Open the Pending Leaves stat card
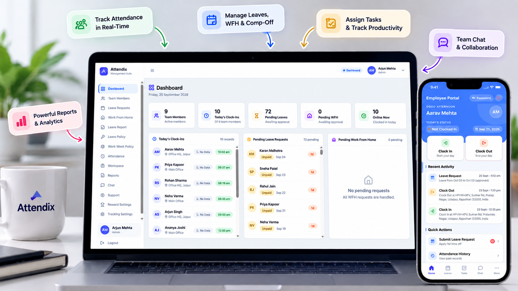Viewport: 518px width, 291px height. (273, 115)
